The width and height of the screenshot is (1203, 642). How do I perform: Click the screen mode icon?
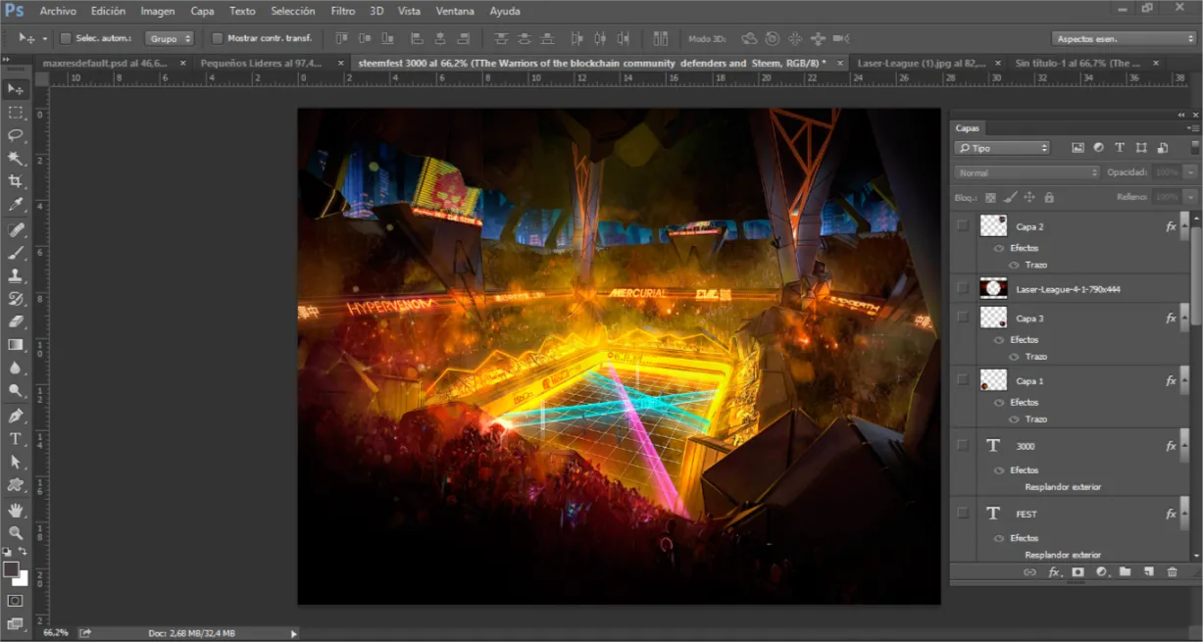pos(16,623)
